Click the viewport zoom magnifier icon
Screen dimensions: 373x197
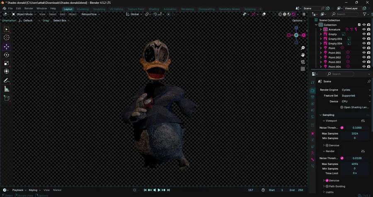(x=303, y=48)
